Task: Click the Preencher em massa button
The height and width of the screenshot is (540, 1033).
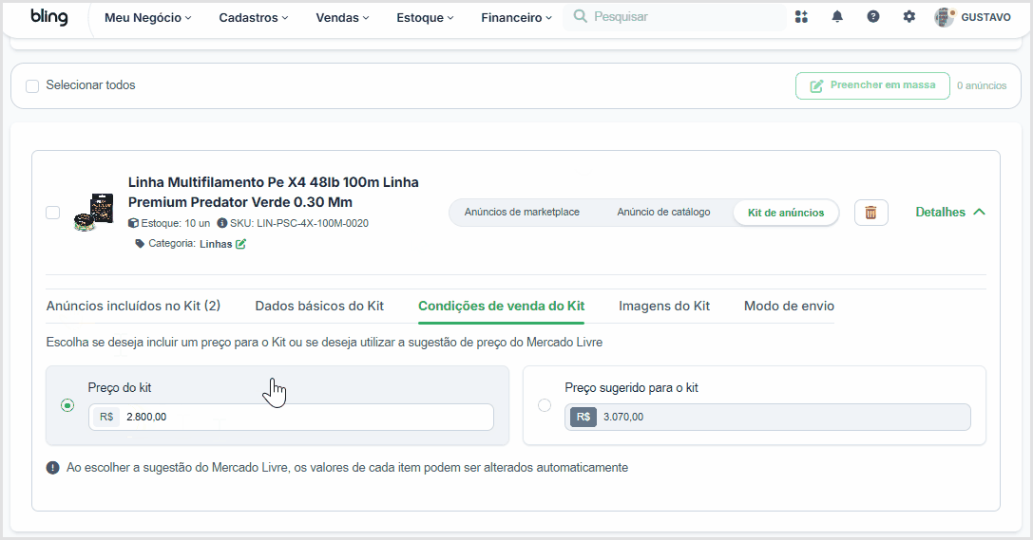Action: (x=873, y=85)
